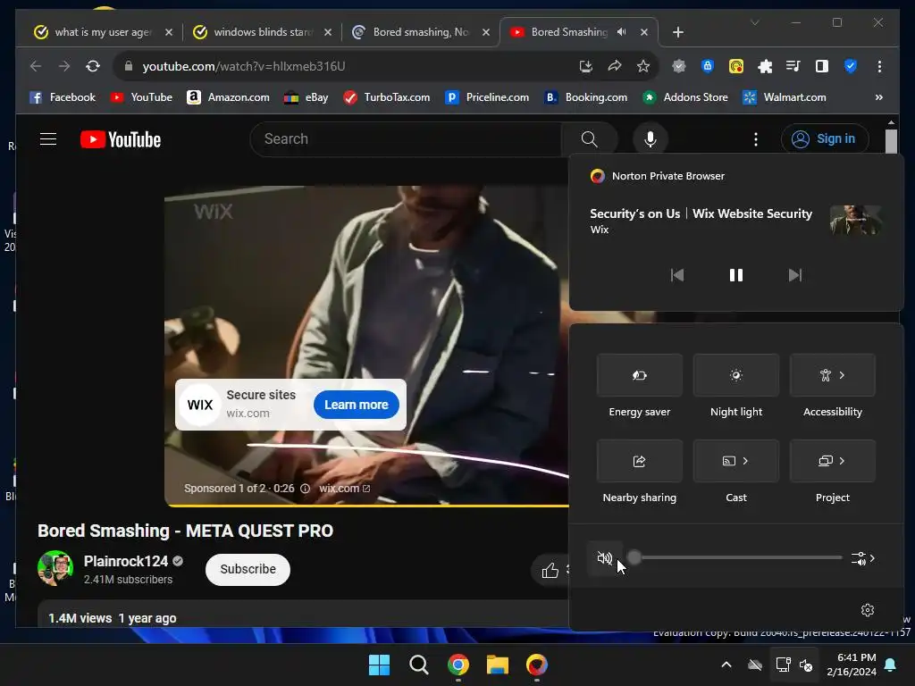Open notifications bell in taskbar
Viewport: 915px width, 686px height.
point(891,665)
